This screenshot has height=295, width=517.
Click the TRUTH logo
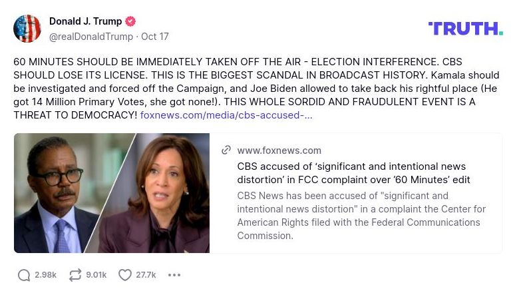tap(465, 28)
